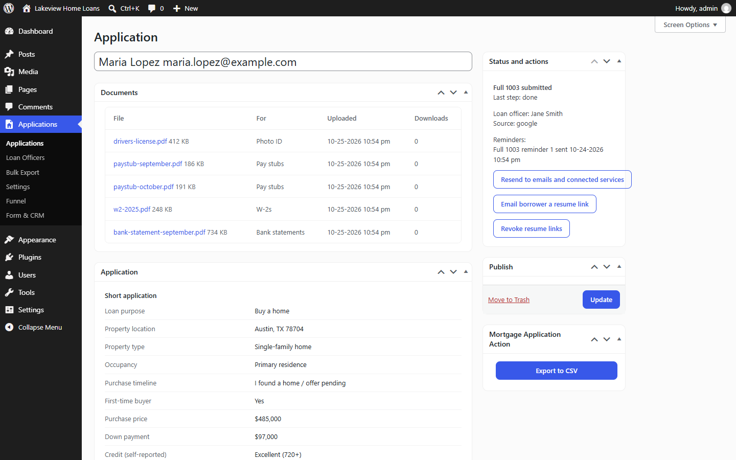Open Comments in sidebar menu
Viewport: 736px width, 460px height.
coord(41,107)
